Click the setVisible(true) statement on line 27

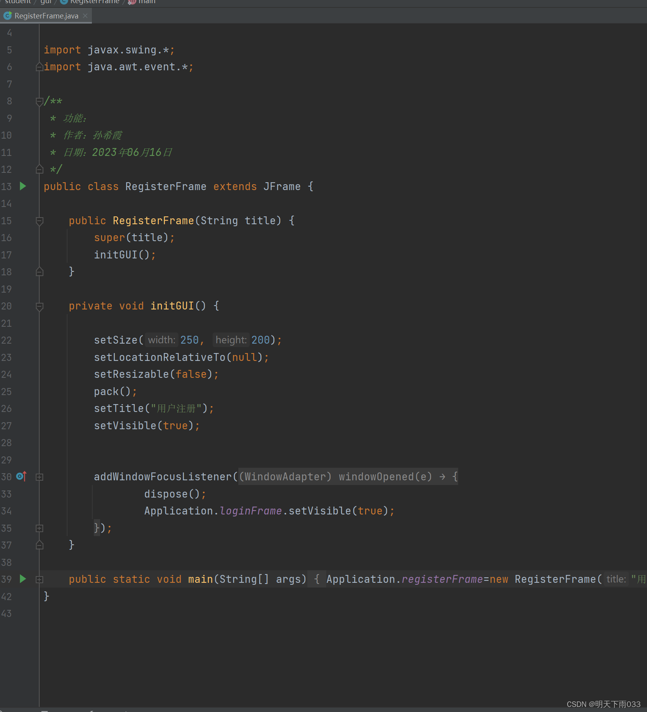click(x=147, y=426)
